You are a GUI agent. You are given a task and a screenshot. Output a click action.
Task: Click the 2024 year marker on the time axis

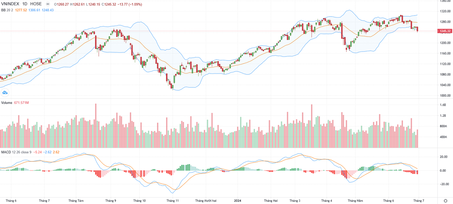[x=237, y=201]
